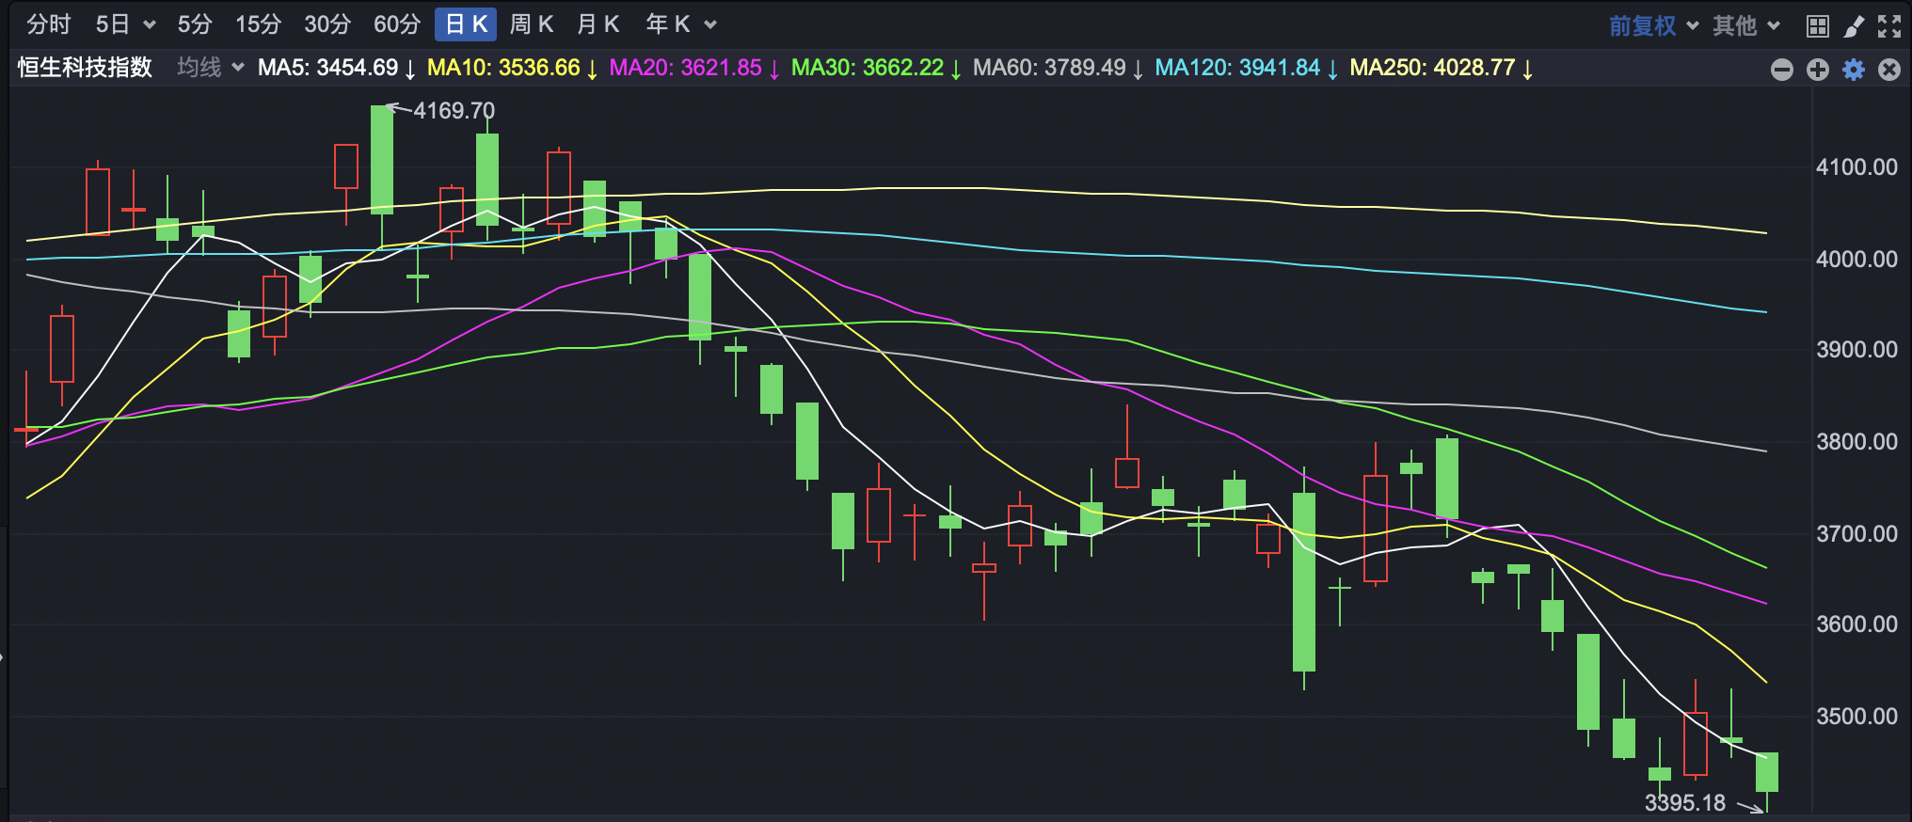Click the MA20: 3621.85 label
This screenshot has height=822, width=1912.
(x=694, y=68)
